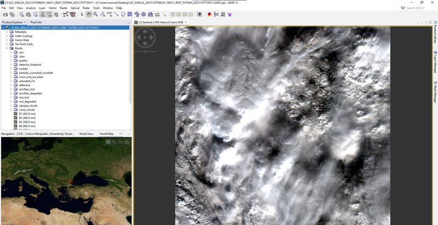Select band B2 (490.0 nm)
438x225 pixels.
point(27,117)
